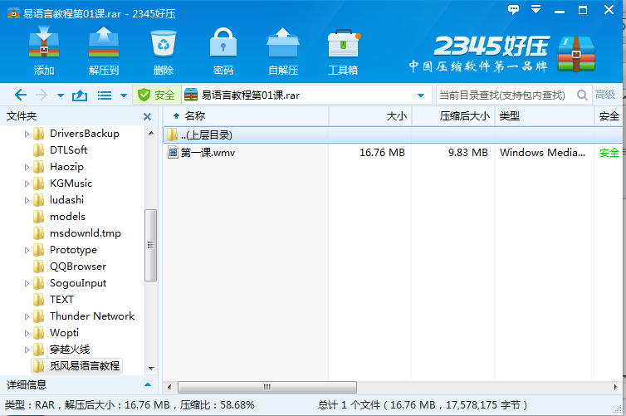
Task: Click the Windows Media... type cell
Action: [542, 153]
